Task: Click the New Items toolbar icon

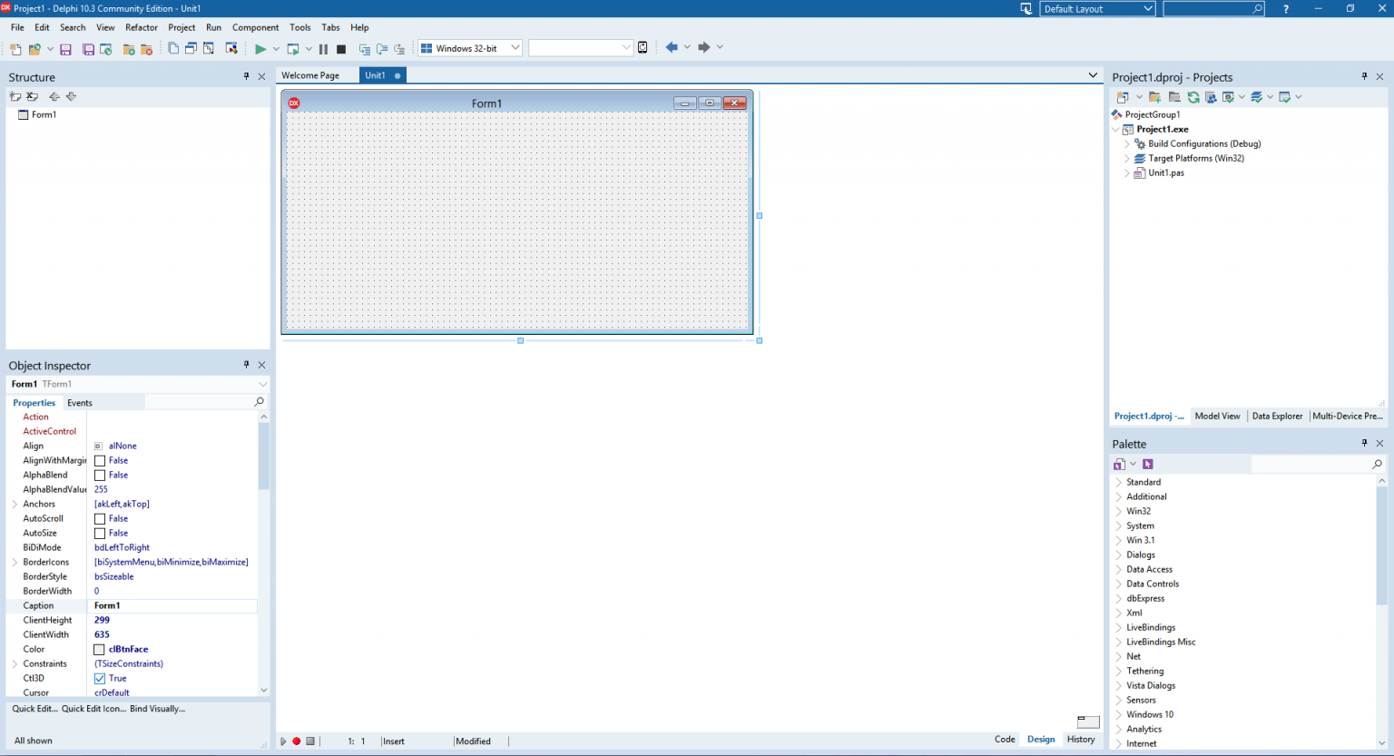Action: pyautogui.click(x=15, y=49)
